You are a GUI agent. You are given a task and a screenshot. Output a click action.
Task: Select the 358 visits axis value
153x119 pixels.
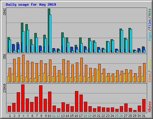tap(4, 57)
